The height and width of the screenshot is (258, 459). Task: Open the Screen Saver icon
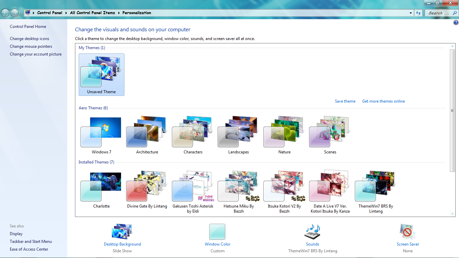408,231
